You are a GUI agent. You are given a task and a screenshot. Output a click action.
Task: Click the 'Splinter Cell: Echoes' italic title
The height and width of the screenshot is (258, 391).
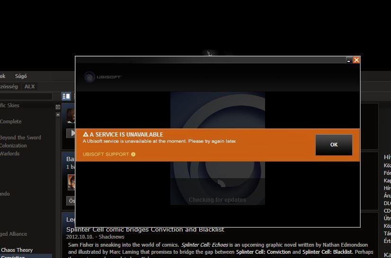coord(204,245)
